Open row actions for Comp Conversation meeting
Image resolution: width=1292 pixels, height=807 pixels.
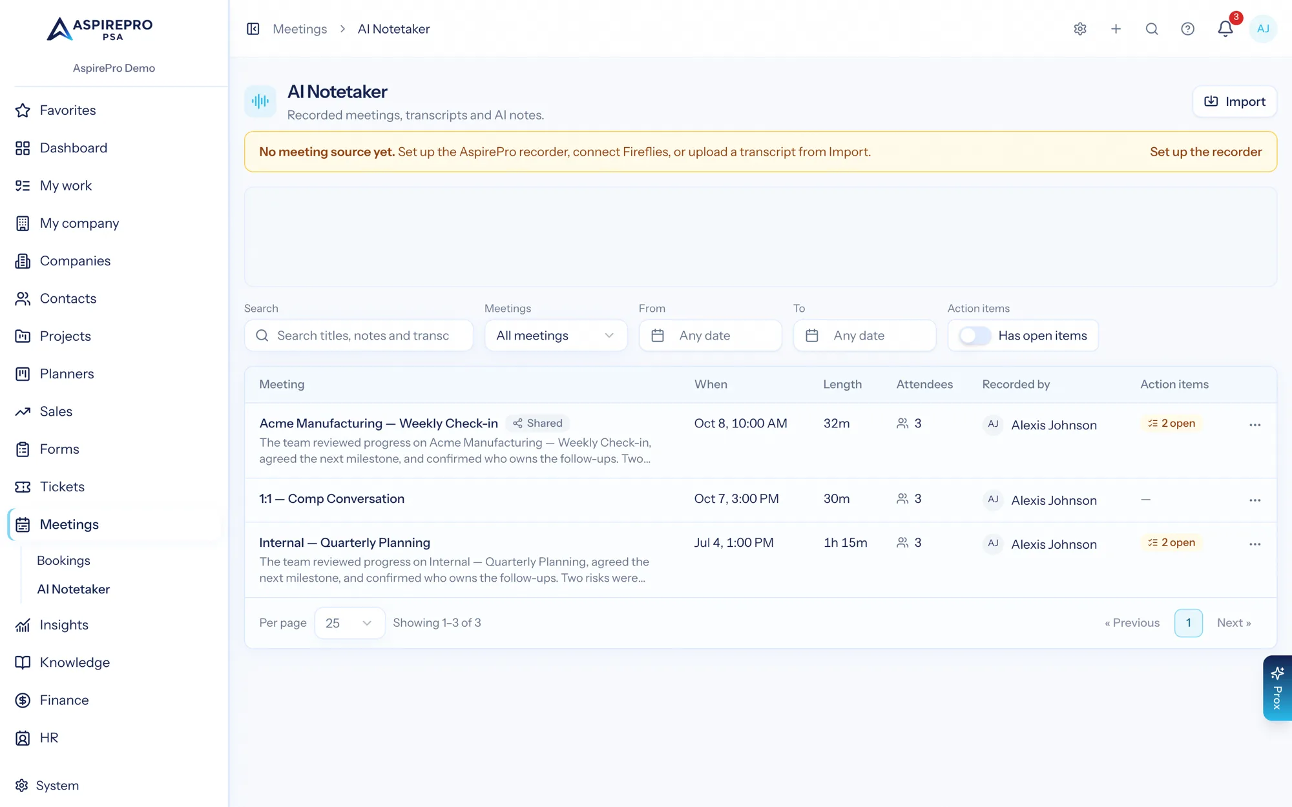(1255, 500)
